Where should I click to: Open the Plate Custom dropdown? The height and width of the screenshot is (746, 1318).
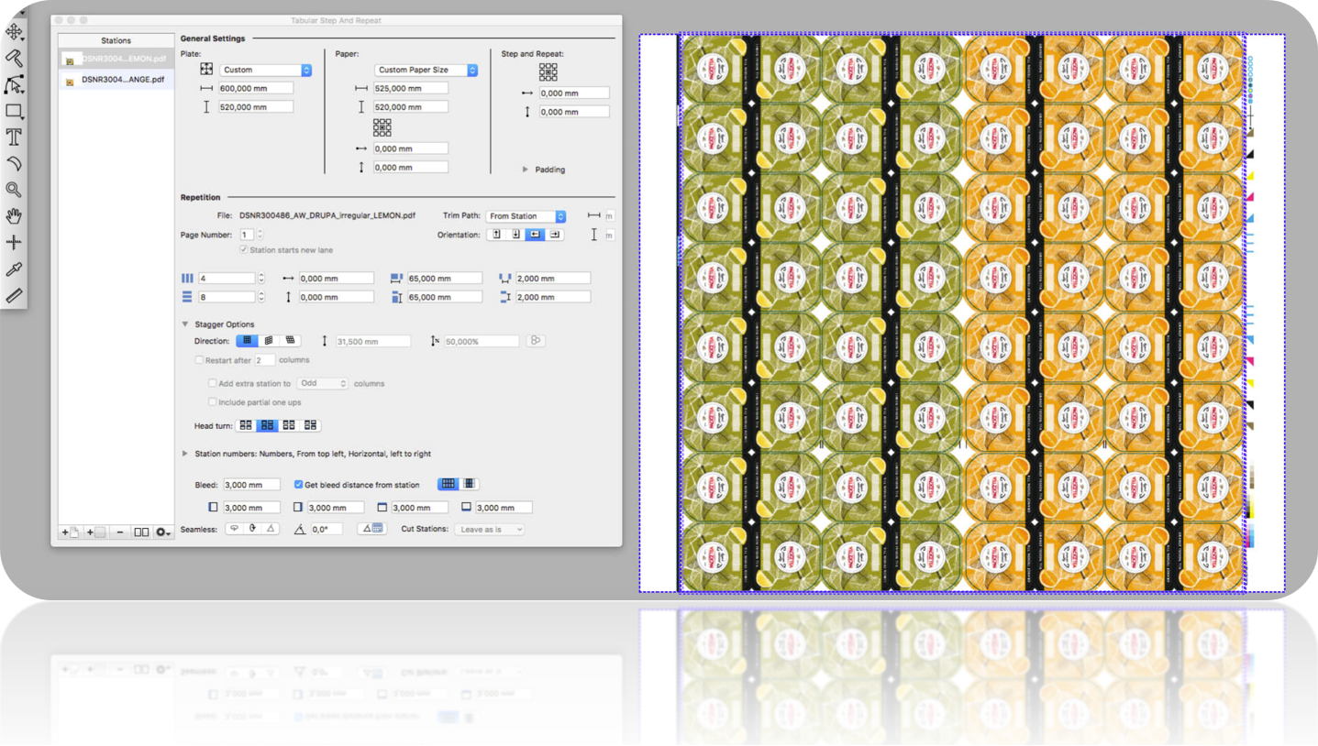(x=267, y=70)
